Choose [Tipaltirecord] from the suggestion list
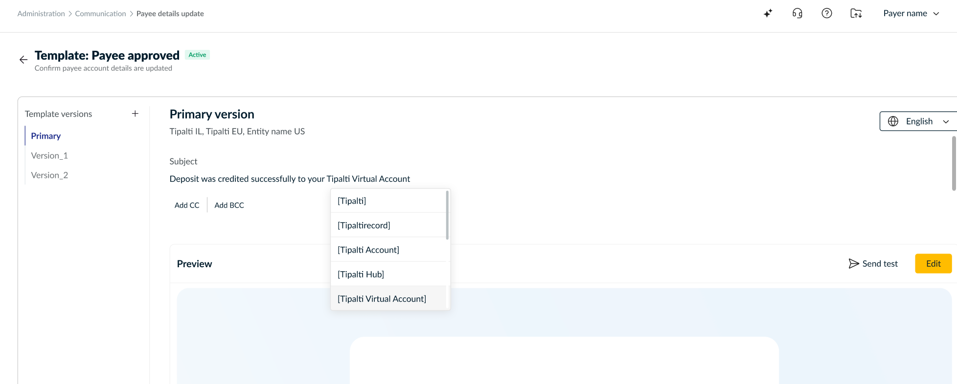Viewport: 957px width, 384px height. pyautogui.click(x=388, y=225)
